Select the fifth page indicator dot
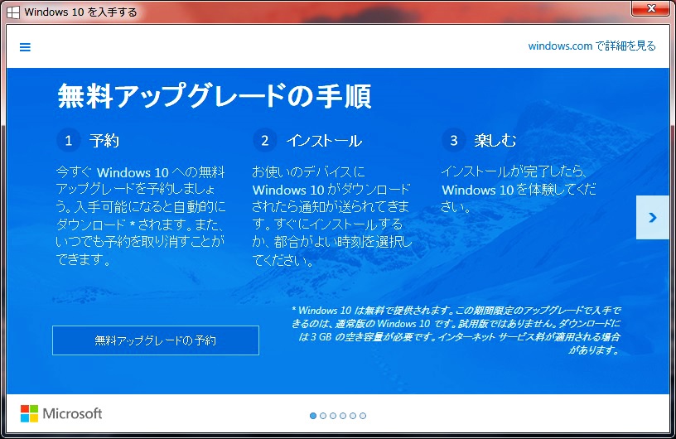Image resolution: width=676 pixels, height=439 pixels. click(353, 416)
